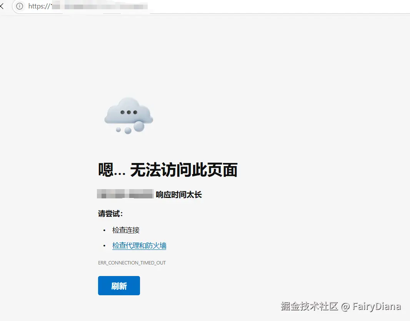This screenshot has height=321, width=410.
Task: Click the ERR_CONNECTION_TIMED_OUT error code
Action: pyautogui.click(x=132, y=263)
